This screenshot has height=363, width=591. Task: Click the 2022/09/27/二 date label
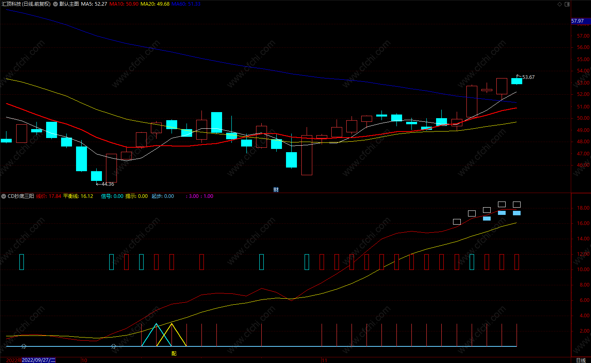(x=39, y=360)
